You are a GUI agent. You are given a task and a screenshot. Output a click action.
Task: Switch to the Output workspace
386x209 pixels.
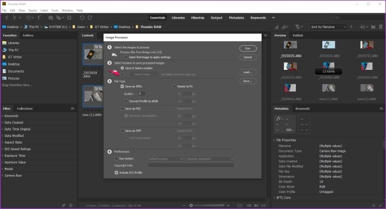(x=217, y=18)
